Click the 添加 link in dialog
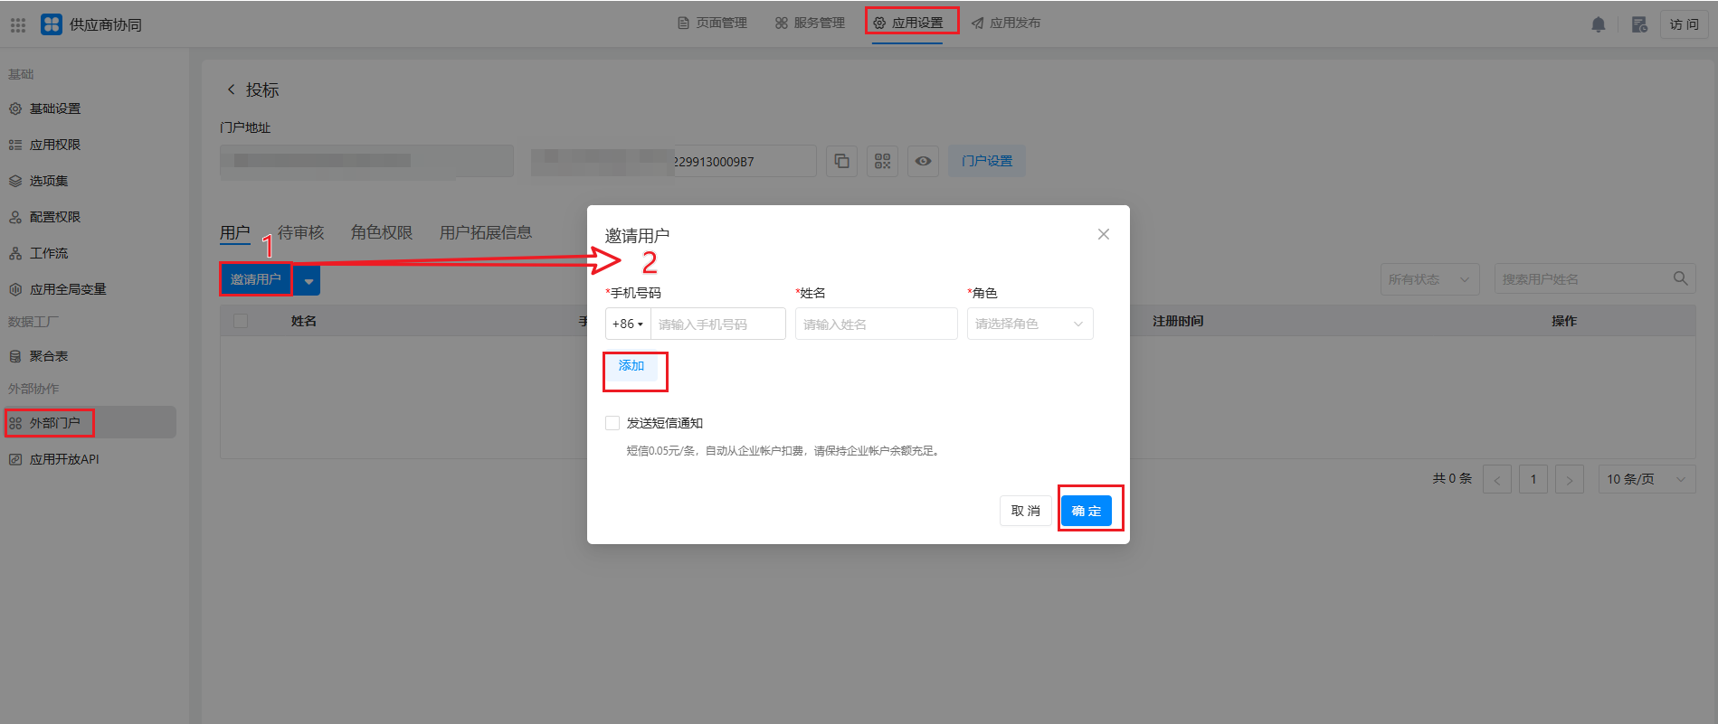The image size is (1718, 724). click(631, 366)
